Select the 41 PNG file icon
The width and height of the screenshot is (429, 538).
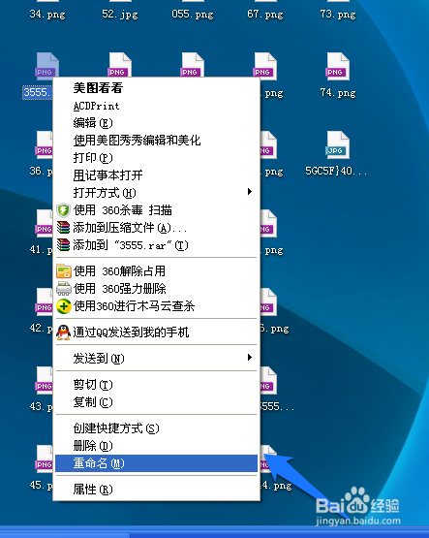click(44, 223)
